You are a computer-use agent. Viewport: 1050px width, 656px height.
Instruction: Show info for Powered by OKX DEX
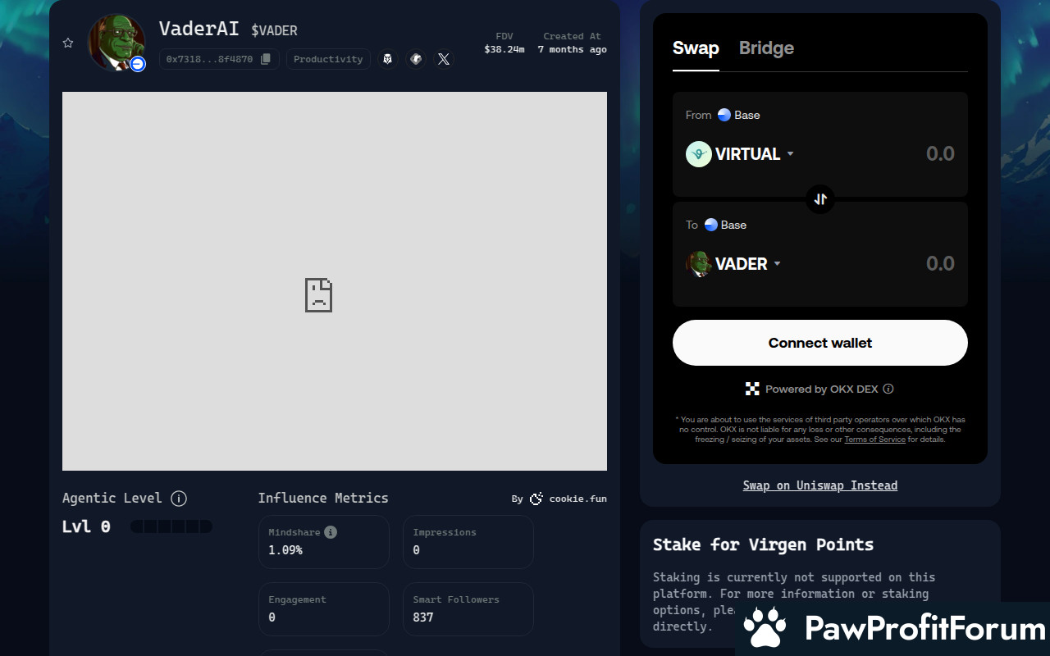coord(888,389)
